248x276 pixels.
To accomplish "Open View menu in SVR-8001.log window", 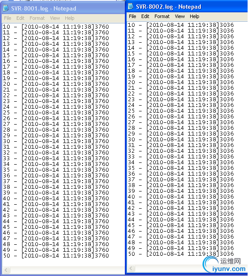I will (55, 18).
